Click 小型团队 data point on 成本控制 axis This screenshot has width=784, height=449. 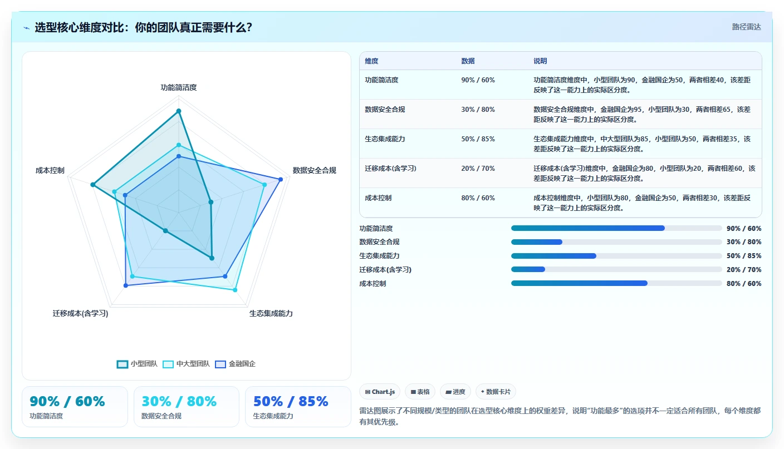(x=93, y=185)
